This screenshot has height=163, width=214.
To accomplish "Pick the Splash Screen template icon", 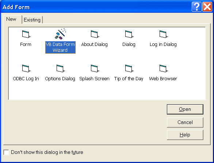I will (95, 68).
